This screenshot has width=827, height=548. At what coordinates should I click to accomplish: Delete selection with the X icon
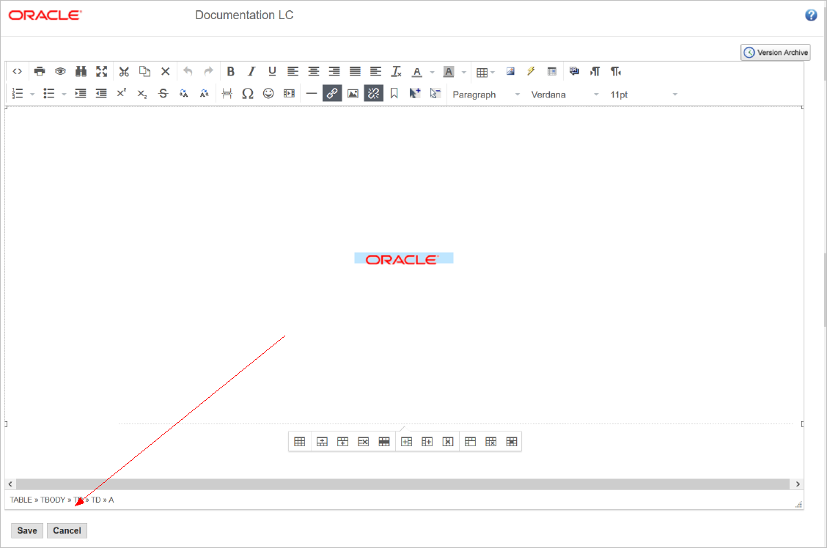click(165, 72)
